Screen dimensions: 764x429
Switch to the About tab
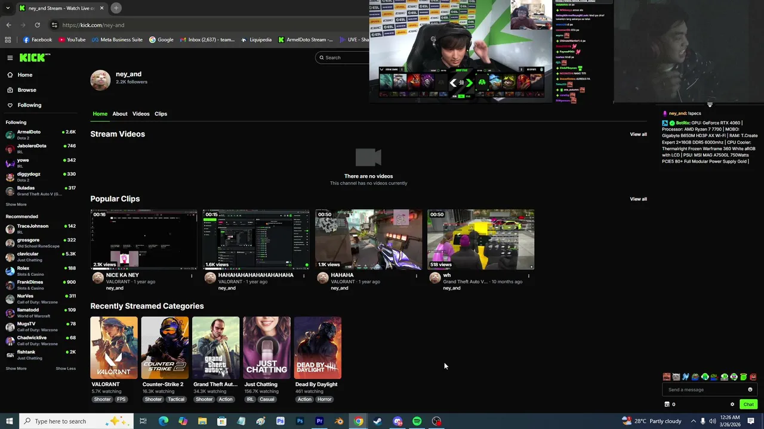(x=120, y=114)
